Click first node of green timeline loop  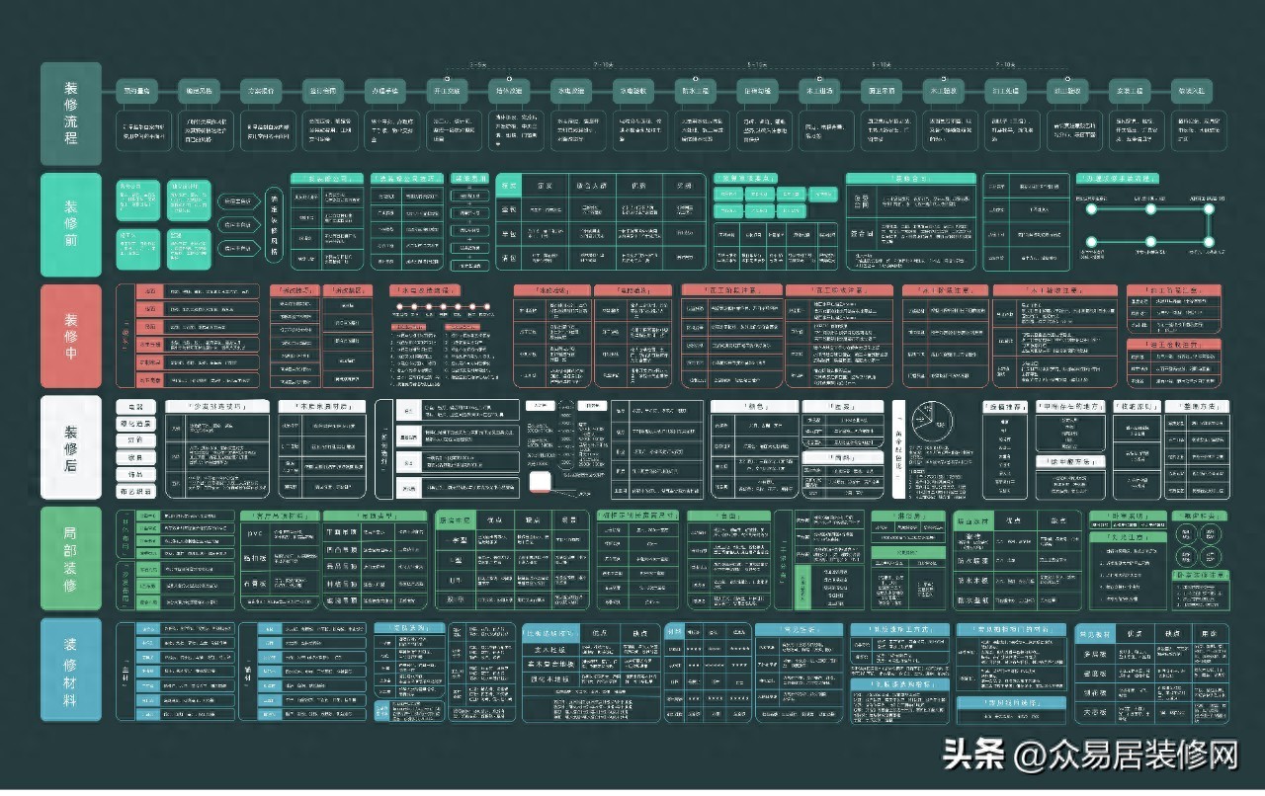1092,209
